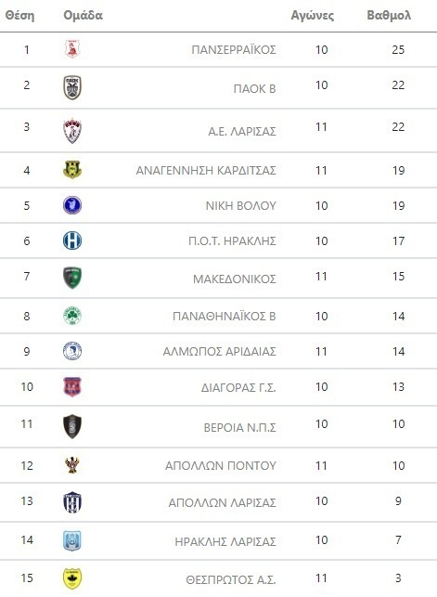Click the Αναγέννηση Καρδίτσας yellow-black emblem

pos(72,170)
